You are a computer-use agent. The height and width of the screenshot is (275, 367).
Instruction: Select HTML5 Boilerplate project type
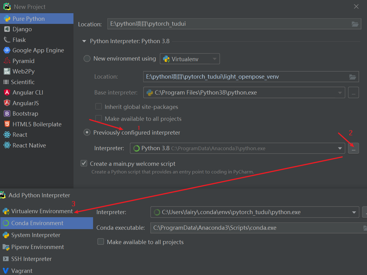pos(37,124)
